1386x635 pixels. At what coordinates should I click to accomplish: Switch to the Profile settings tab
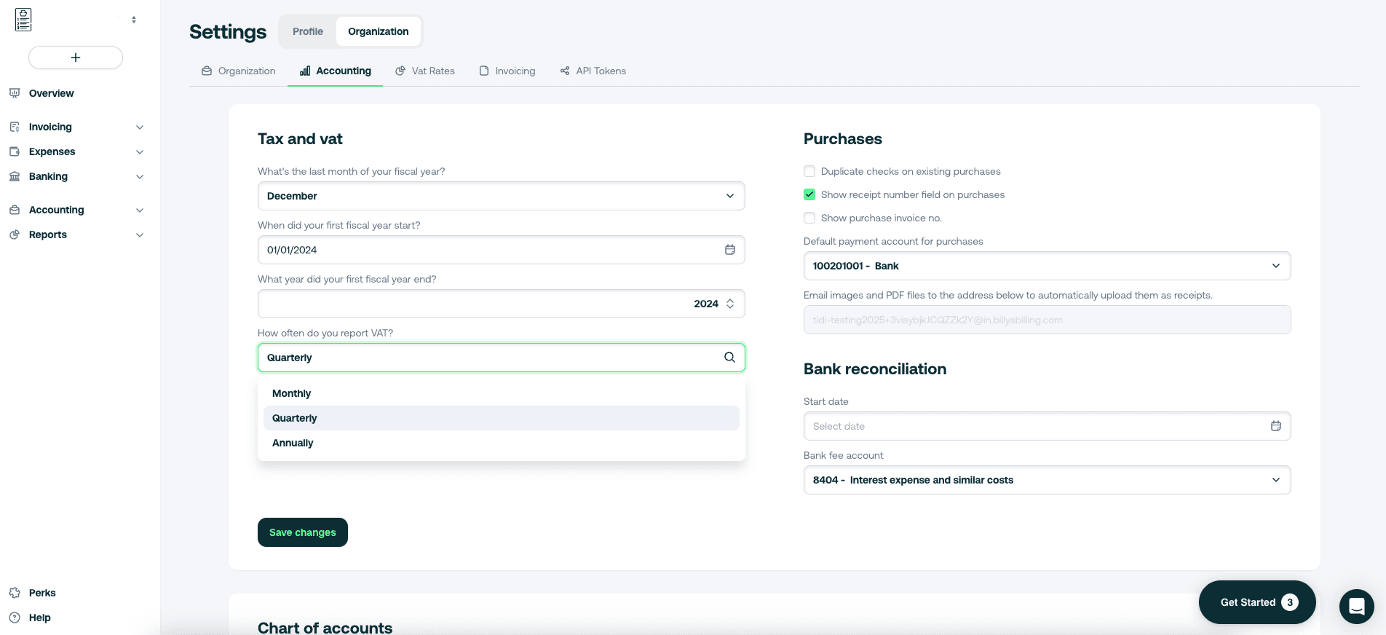[x=308, y=31]
